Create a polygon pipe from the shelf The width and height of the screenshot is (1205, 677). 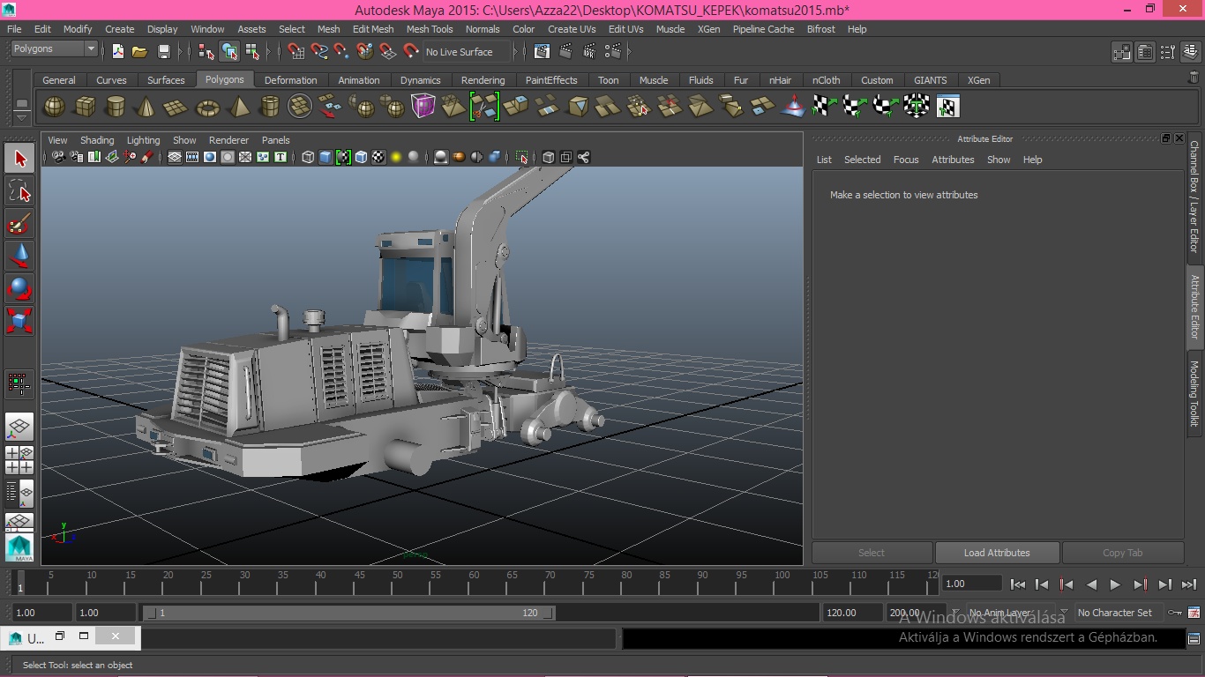tap(269, 107)
